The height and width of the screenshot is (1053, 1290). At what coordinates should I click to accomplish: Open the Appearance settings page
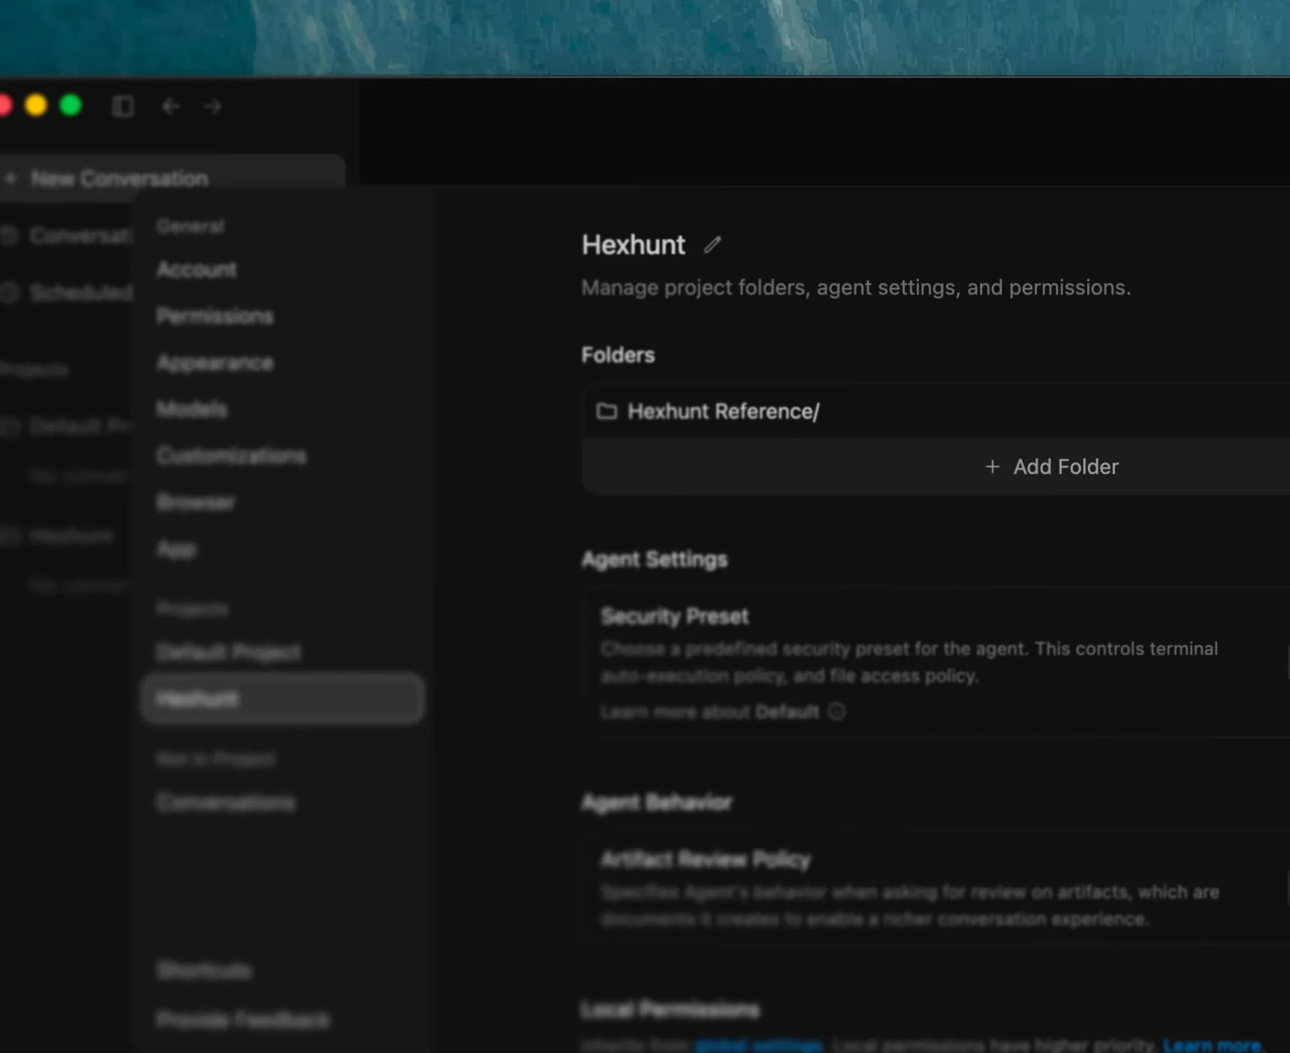click(x=215, y=363)
